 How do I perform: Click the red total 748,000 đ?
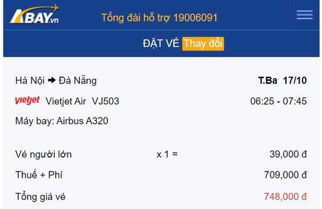point(286,197)
